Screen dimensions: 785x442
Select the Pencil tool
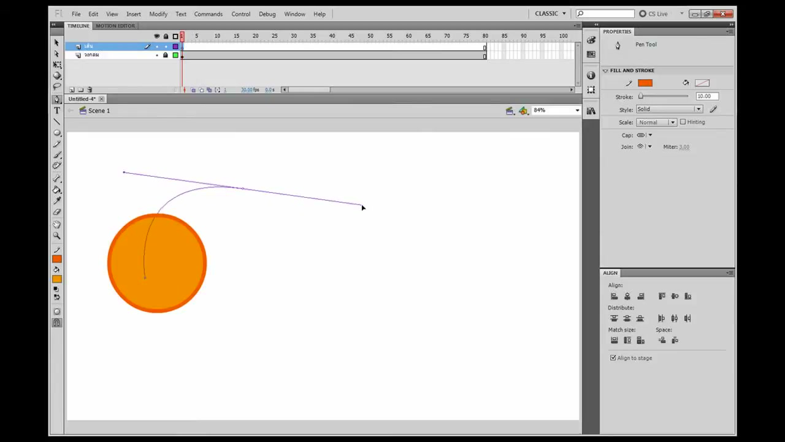[x=56, y=144]
